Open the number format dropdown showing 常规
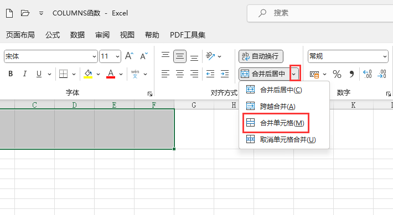393x215 pixels. tap(348, 56)
